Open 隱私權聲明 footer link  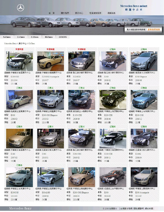(x=138, y=208)
